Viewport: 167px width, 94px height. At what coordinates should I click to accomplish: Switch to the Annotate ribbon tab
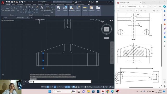(20, 4)
